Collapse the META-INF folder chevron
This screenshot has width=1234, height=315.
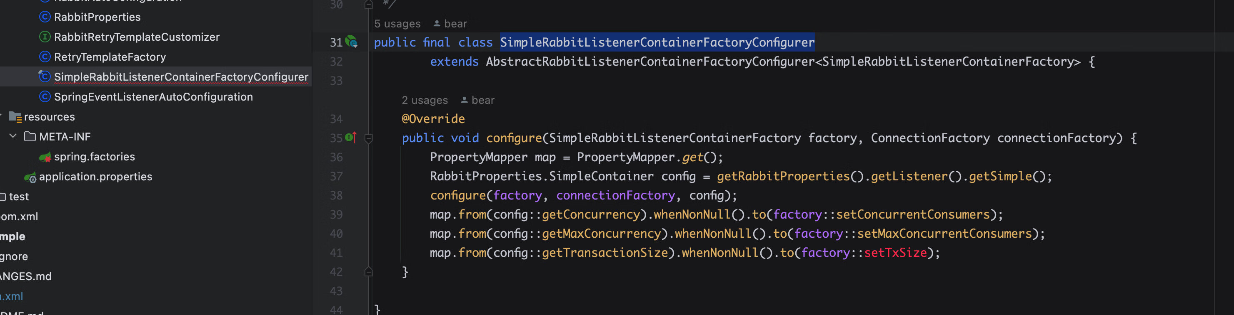[13, 137]
